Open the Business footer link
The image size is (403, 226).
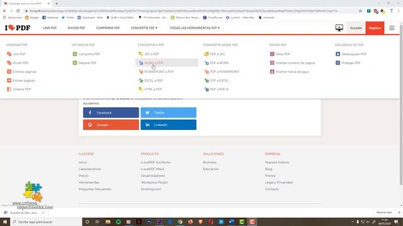pyautogui.click(x=210, y=163)
